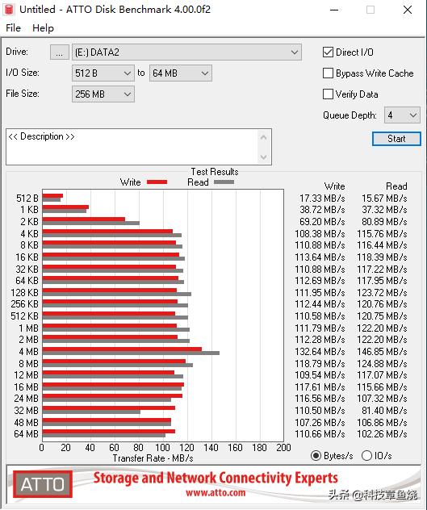Screen dimensions: 427x510
Task: Click the ATTO logo in the banner
Action: tap(43, 484)
